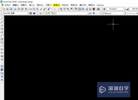Click the Save icon
This screenshot has height=100, width=138.
tap(11, 9)
